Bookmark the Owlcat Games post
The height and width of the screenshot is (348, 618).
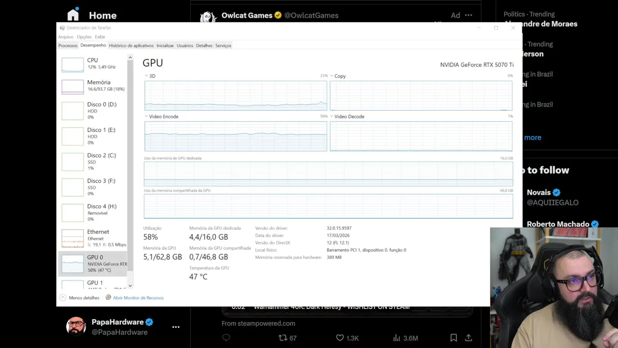(453, 338)
